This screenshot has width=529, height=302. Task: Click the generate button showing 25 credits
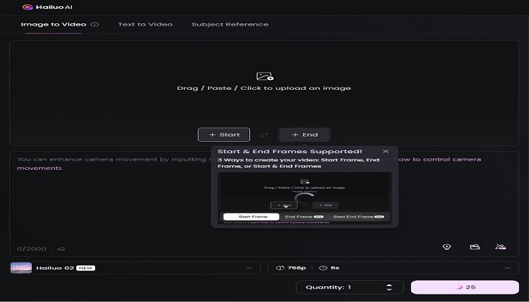click(465, 287)
